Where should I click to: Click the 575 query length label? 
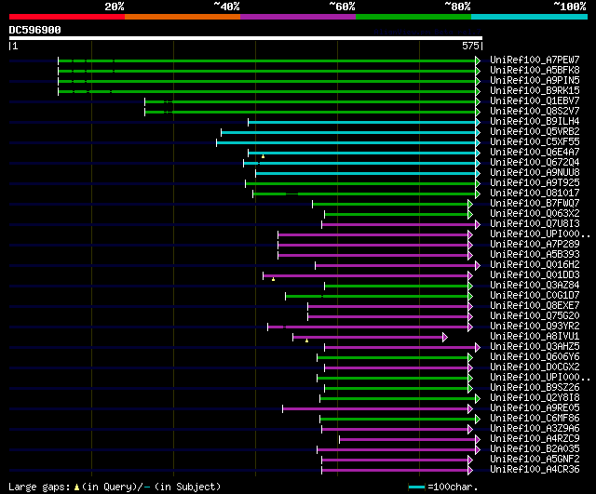coord(470,47)
